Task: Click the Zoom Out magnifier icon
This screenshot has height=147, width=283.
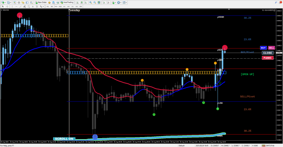Action: pyautogui.click(x=95, y=2)
